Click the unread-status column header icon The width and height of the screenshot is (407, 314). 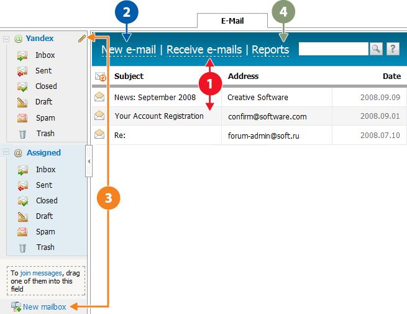tap(100, 76)
